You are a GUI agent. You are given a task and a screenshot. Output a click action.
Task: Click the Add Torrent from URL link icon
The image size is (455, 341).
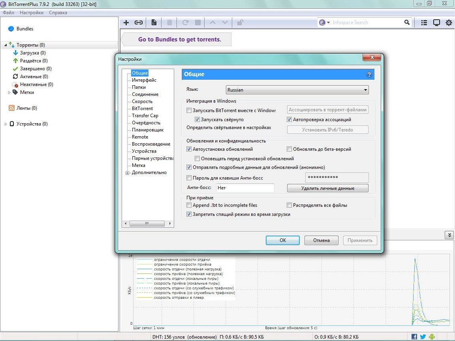pos(138,22)
